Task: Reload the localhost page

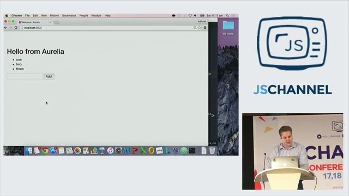Action: point(16,28)
